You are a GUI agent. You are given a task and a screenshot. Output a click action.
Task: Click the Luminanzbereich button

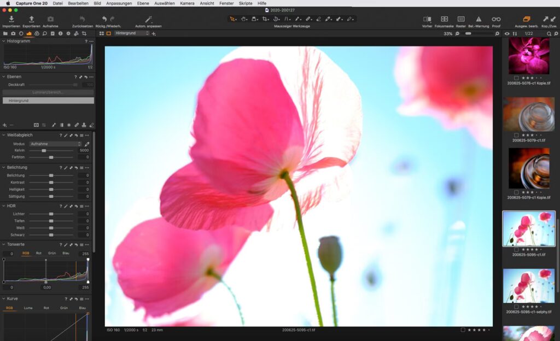tap(48, 92)
